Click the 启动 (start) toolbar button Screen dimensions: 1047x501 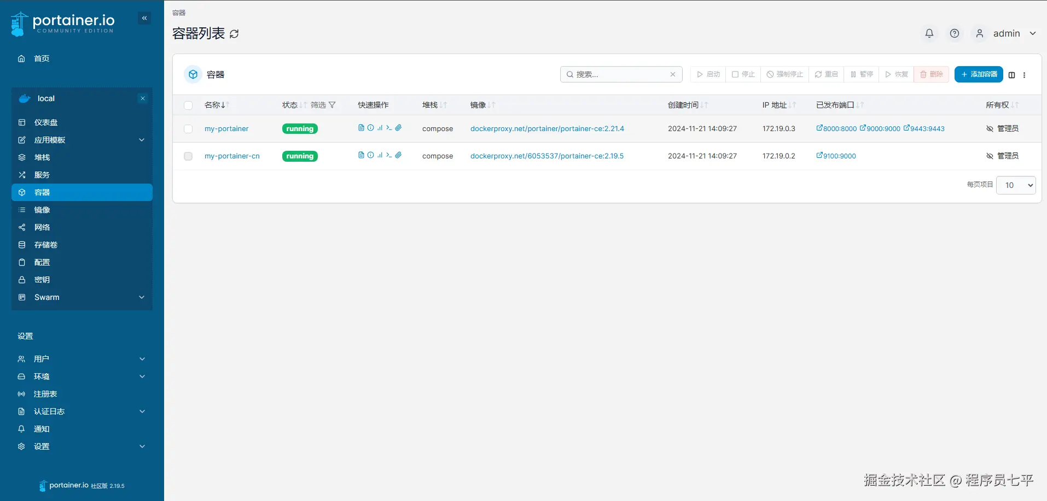click(x=708, y=74)
